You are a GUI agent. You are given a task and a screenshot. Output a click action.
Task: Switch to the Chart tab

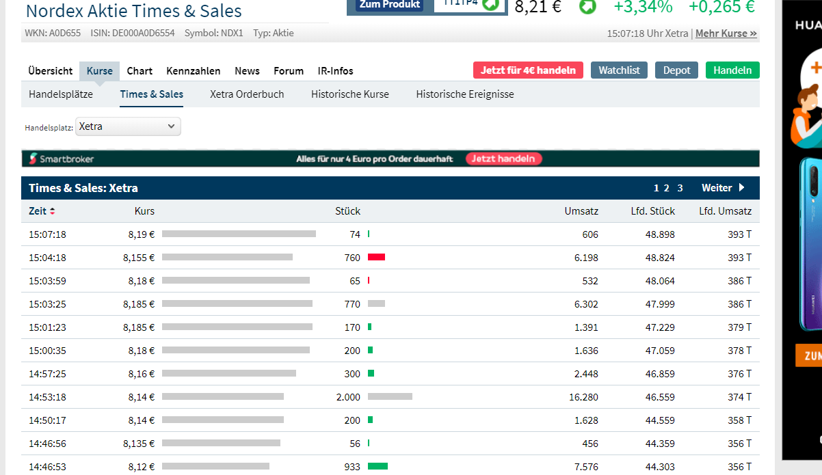[140, 71]
